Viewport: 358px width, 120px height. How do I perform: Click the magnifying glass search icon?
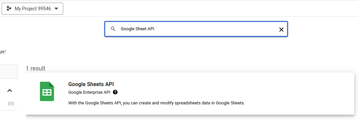(x=113, y=29)
